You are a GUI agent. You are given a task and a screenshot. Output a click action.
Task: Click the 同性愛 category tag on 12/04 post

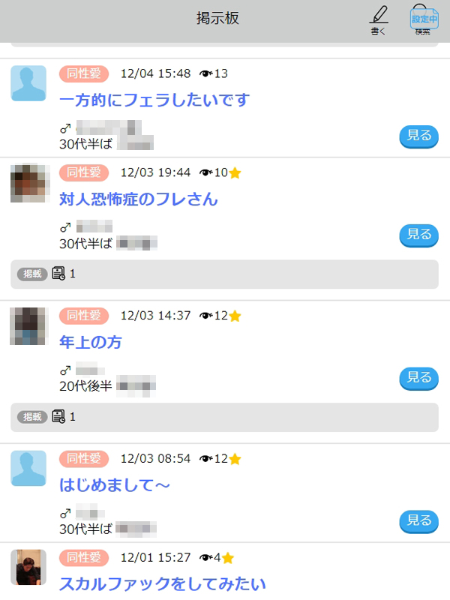(84, 73)
